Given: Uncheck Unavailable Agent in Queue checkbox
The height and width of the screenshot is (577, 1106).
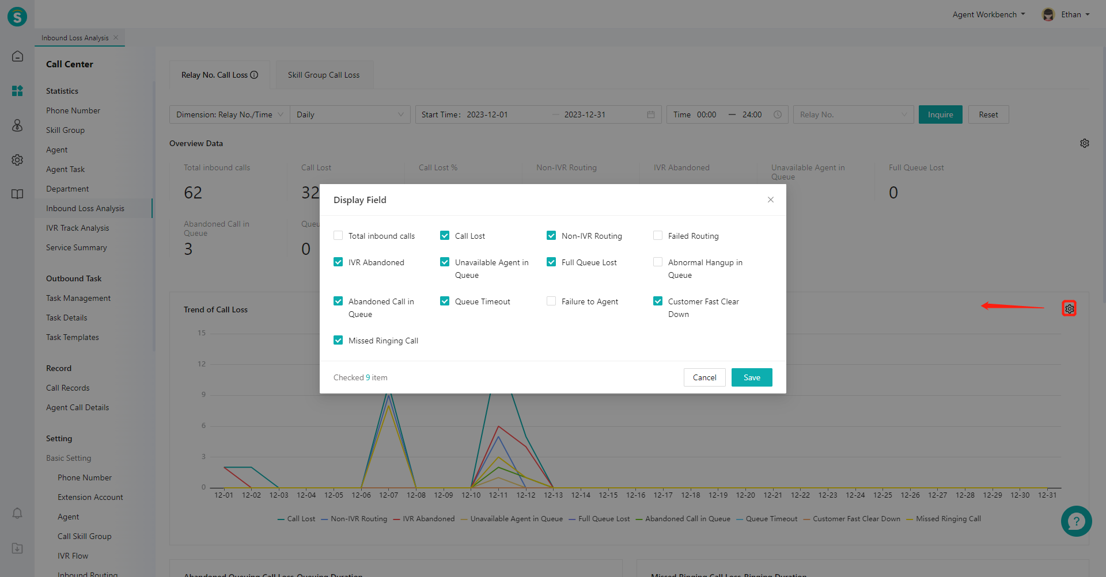Looking at the screenshot, I should [445, 262].
